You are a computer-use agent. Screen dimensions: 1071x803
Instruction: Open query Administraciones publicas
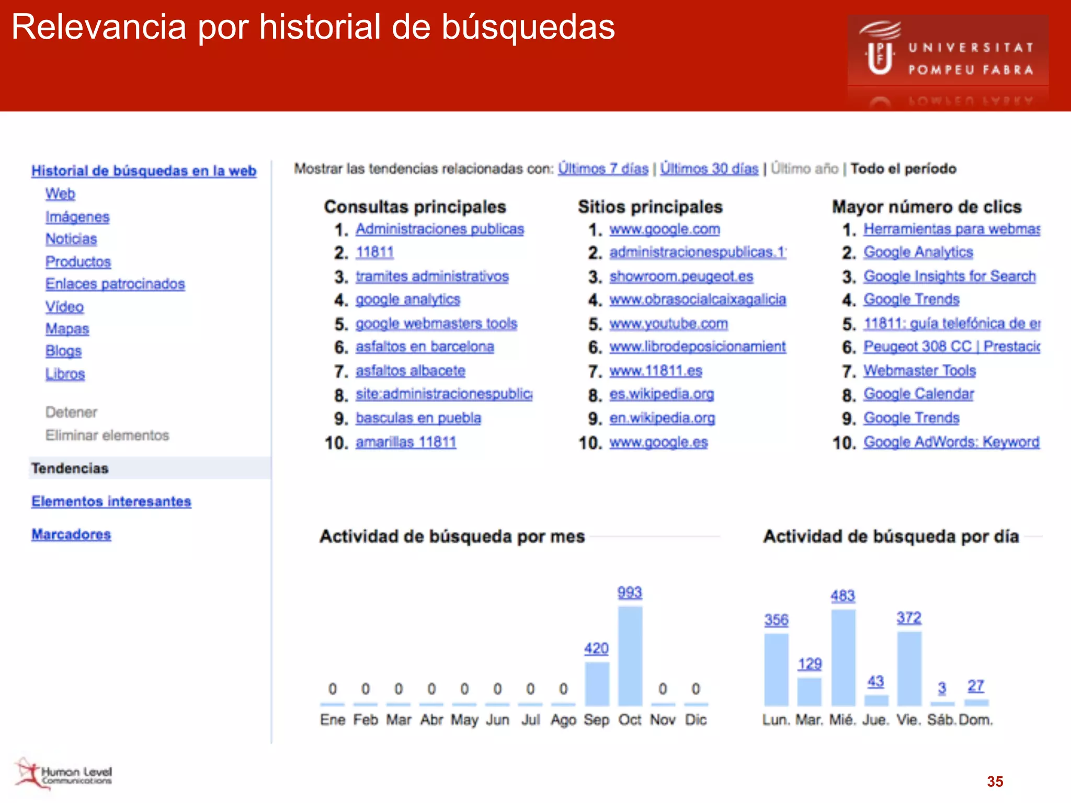coord(440,229)
